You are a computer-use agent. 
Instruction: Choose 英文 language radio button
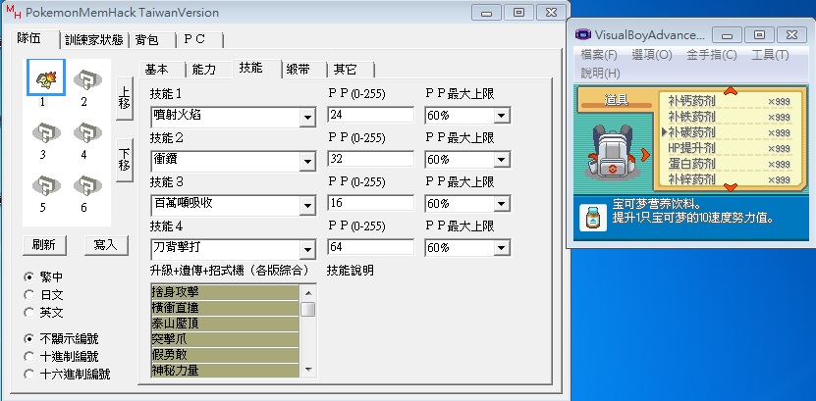point(29,313)
